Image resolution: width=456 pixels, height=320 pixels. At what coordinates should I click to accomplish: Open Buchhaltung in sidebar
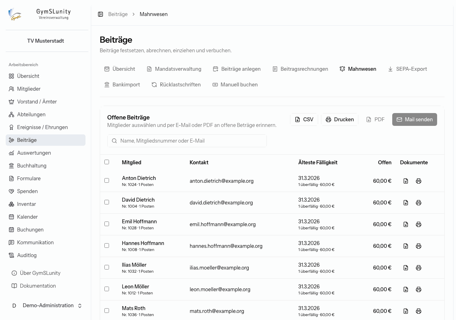[x=46, y=166]
